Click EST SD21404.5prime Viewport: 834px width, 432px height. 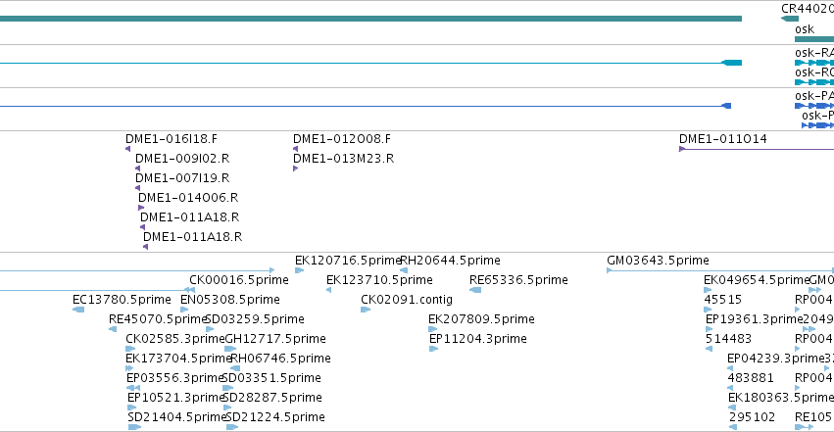[x=176, y=417]
